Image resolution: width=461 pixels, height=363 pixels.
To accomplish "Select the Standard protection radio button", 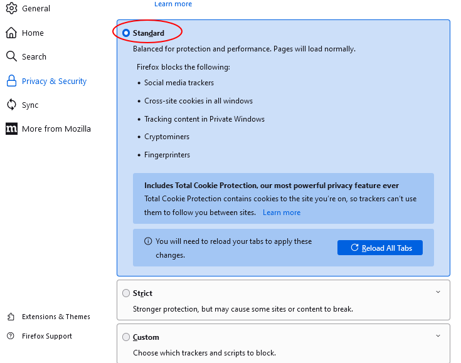I will 127,33.
